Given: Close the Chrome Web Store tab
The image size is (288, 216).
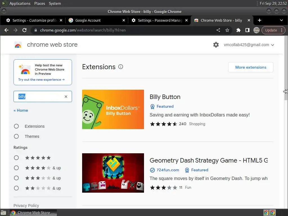Looking at the screenshot, I should [x=249, y=20].
